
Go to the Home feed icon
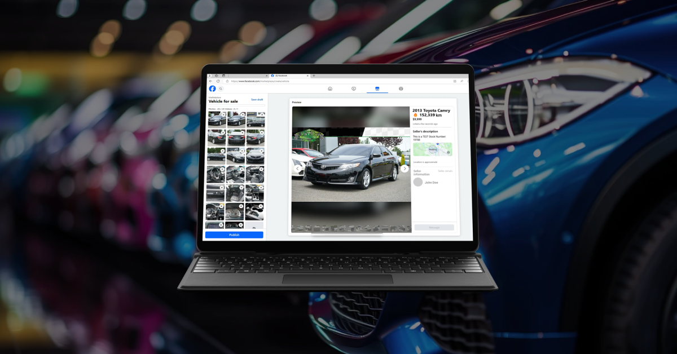click(x=330, y=88)
